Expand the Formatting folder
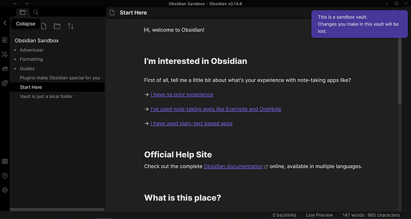The image size is (411, 219). (x=15, y=59)
